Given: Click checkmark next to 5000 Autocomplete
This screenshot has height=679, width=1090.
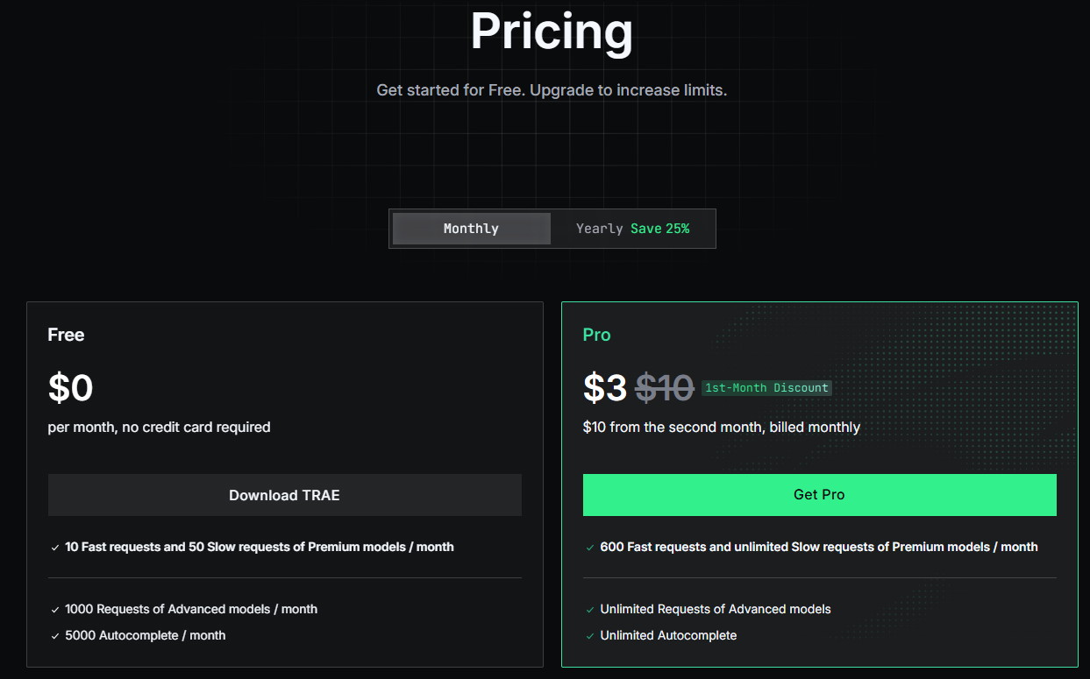Looking at the screenshot, I should coord(55,636).
